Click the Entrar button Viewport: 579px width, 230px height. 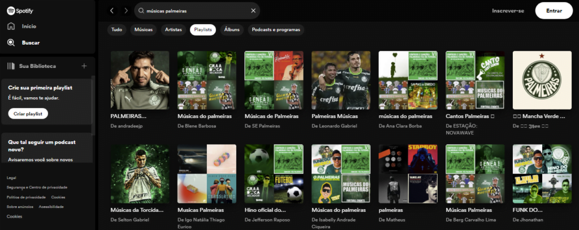pos(554,11)
